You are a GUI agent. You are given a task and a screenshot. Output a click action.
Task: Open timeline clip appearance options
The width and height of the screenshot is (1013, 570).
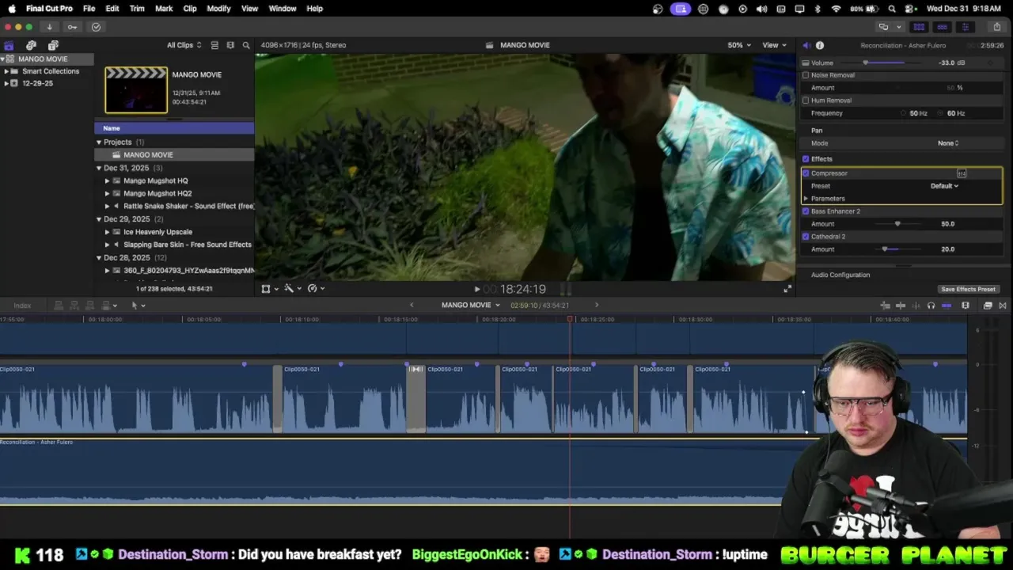[966, 306]
